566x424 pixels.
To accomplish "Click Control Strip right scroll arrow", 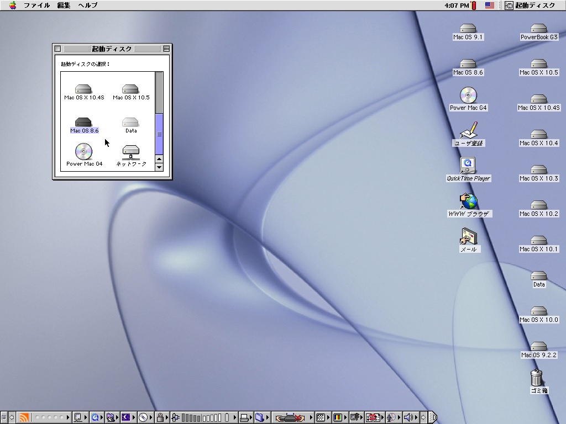I will (x=423, y=417).
